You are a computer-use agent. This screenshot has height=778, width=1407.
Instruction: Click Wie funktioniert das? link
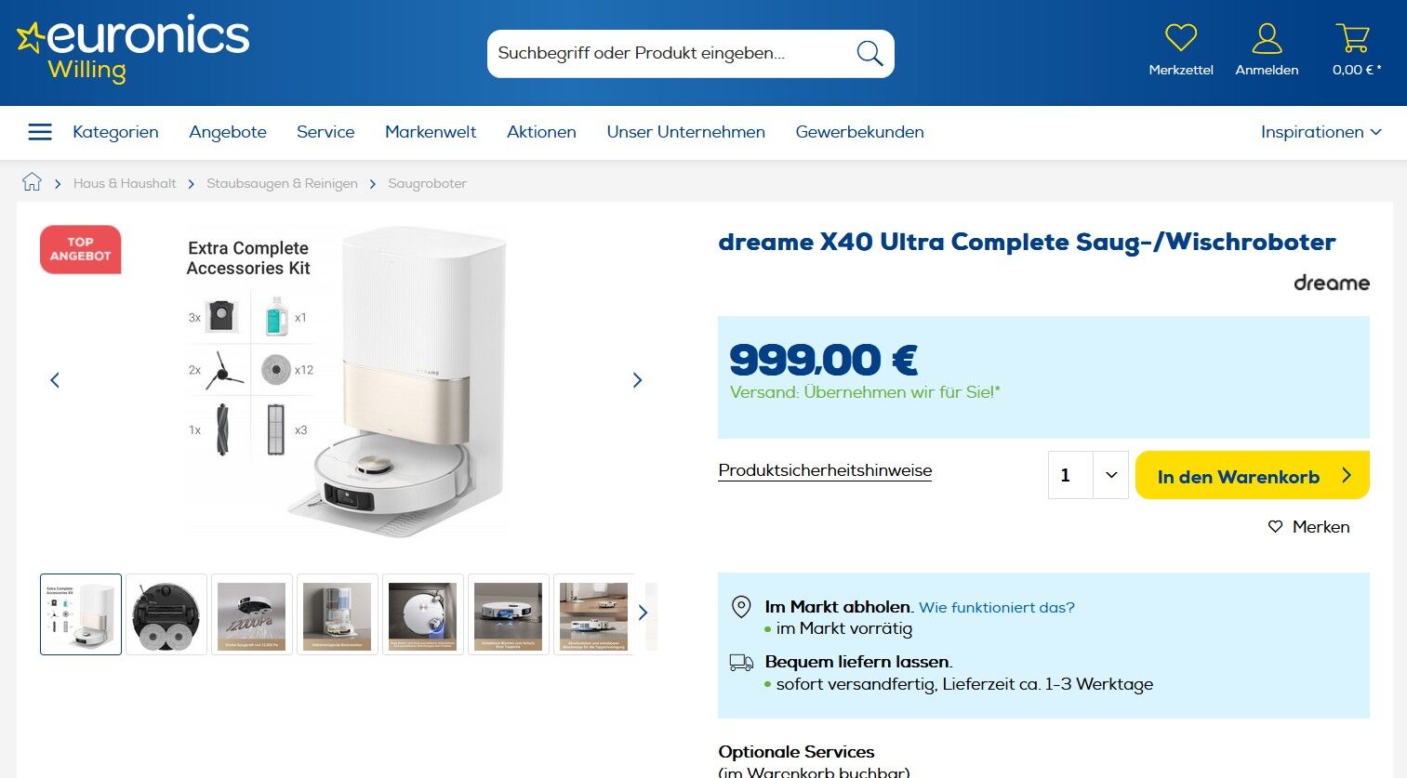tap(997, 607)
